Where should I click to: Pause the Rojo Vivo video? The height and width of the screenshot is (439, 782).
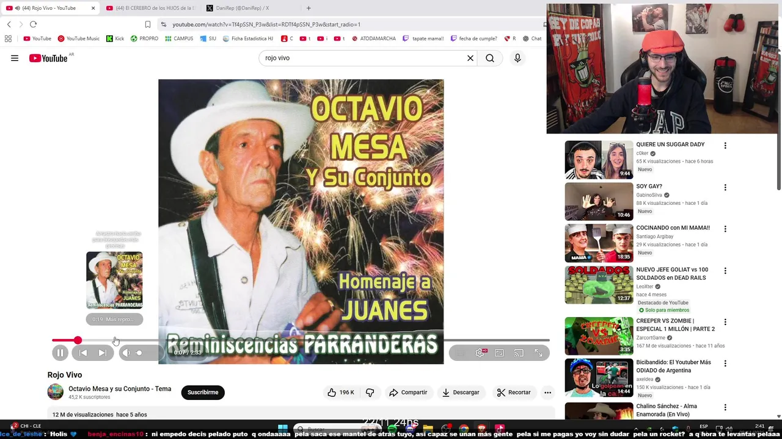60,352
